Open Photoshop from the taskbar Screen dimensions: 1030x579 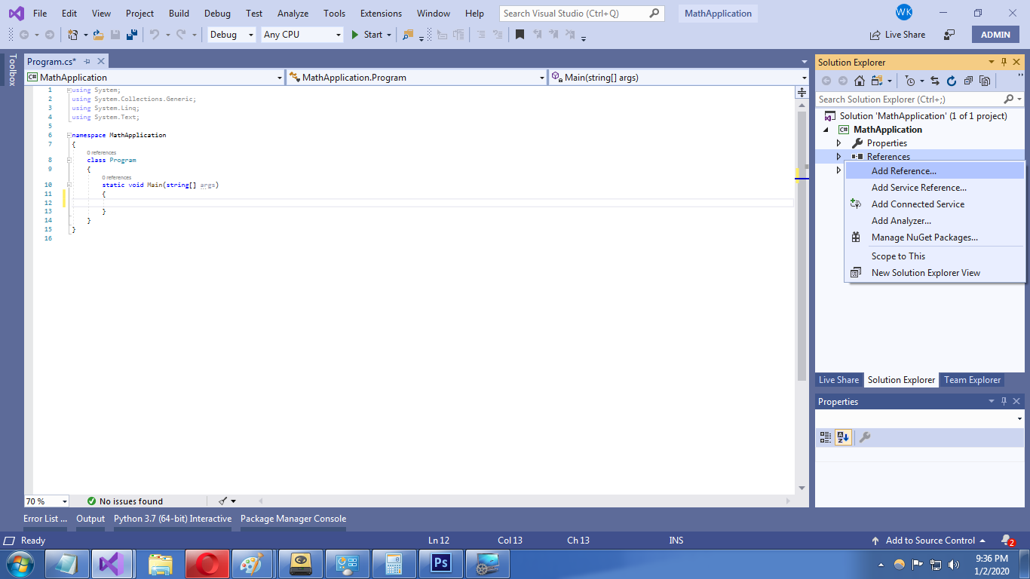pos(440,563)
